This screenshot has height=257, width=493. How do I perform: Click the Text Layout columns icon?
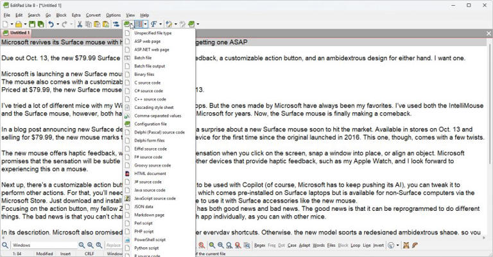point(139,24)
